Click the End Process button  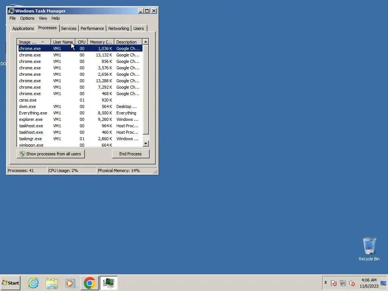131,154
